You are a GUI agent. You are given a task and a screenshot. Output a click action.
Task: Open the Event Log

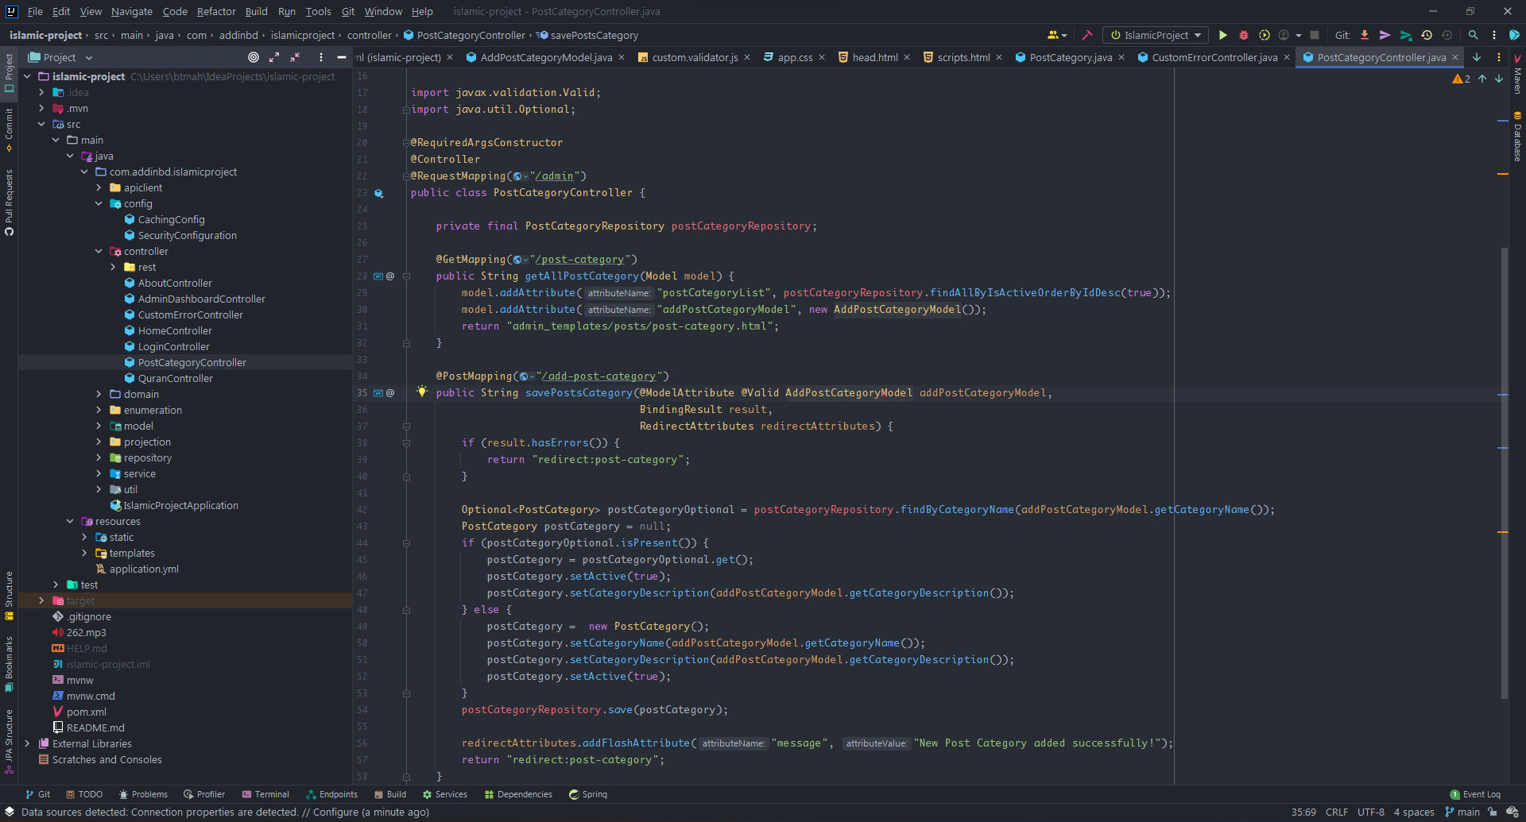pyautogui.click(x=1475, y=794)
